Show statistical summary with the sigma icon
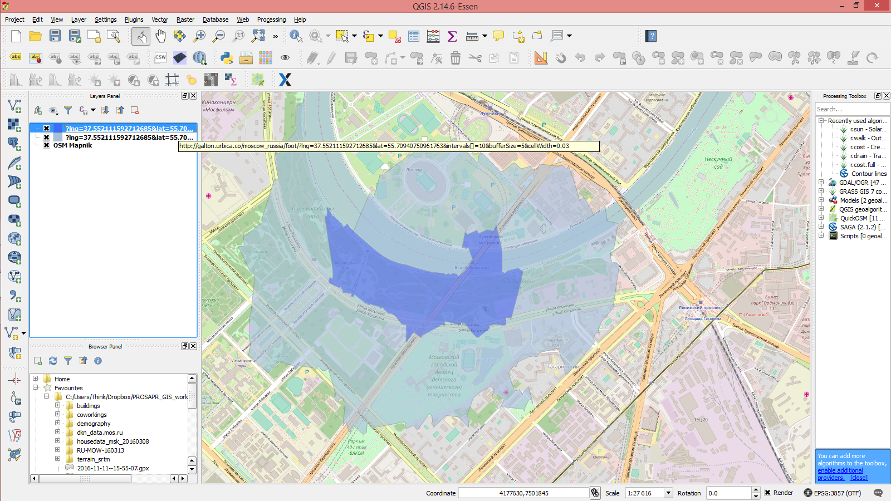 click(452, 36)
